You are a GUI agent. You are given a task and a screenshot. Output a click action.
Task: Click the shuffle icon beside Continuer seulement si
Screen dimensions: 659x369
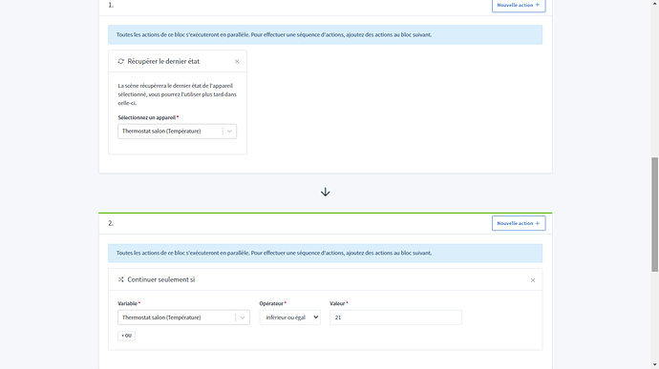(121, 279)
